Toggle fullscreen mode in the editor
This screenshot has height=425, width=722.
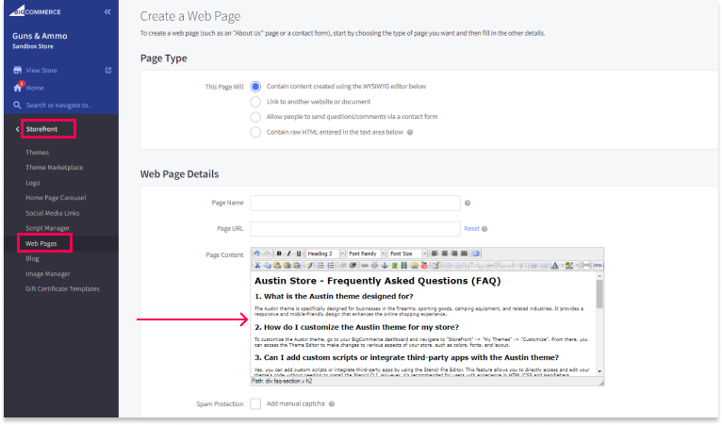(x=476, y=253)
